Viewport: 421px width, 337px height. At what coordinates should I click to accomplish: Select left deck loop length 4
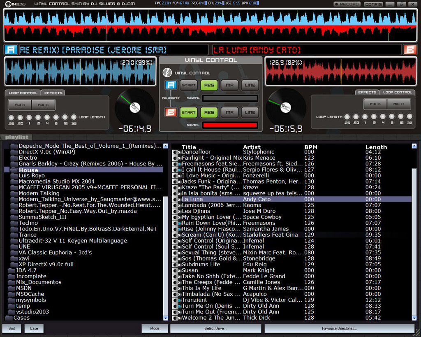[x=47, y=117]
